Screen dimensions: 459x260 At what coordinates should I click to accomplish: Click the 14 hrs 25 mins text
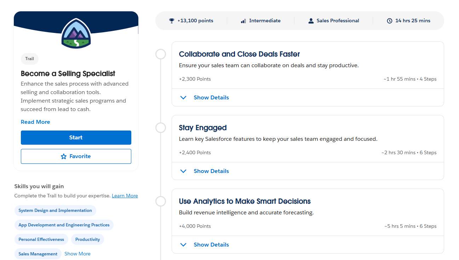[x=413, y=21]
